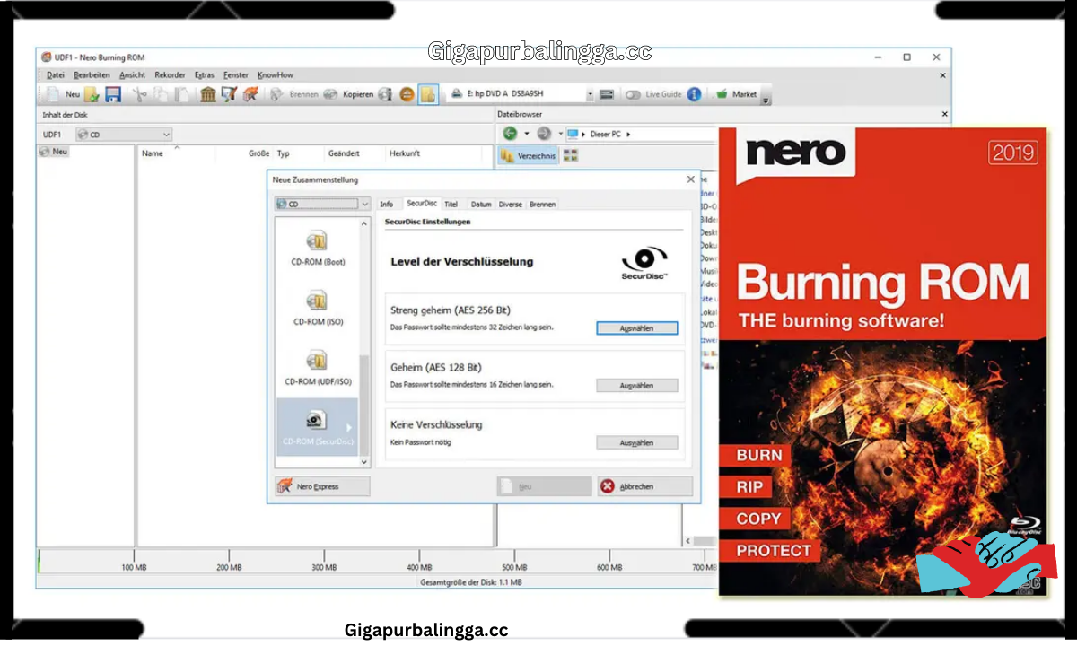Screen dimensions: 1077x646
Task: Click green back arrow in Dateibrowser
Action: [x=510, y=134]
